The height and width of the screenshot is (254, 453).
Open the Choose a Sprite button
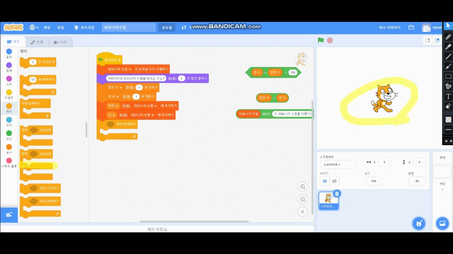click(419, 223)
